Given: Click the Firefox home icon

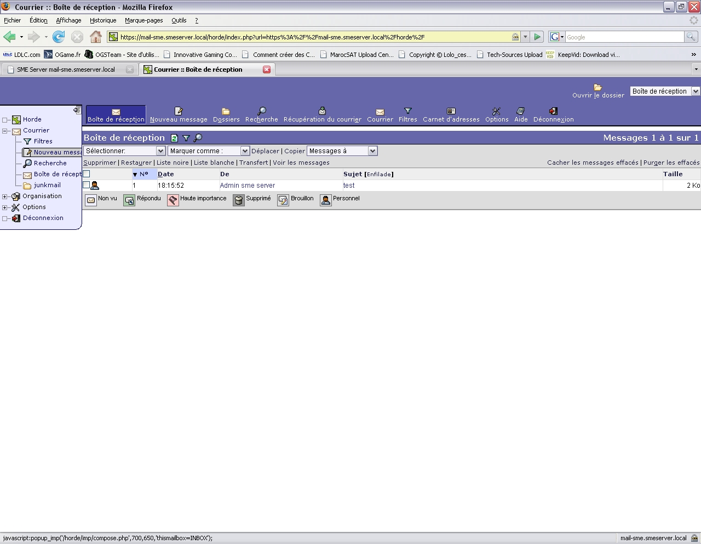Looking at the screenshot, I should (96, 37).
